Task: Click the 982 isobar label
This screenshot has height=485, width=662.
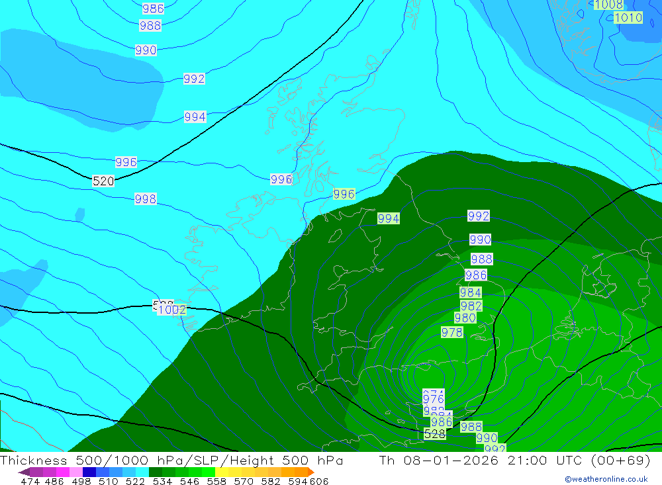Action: 471,306
